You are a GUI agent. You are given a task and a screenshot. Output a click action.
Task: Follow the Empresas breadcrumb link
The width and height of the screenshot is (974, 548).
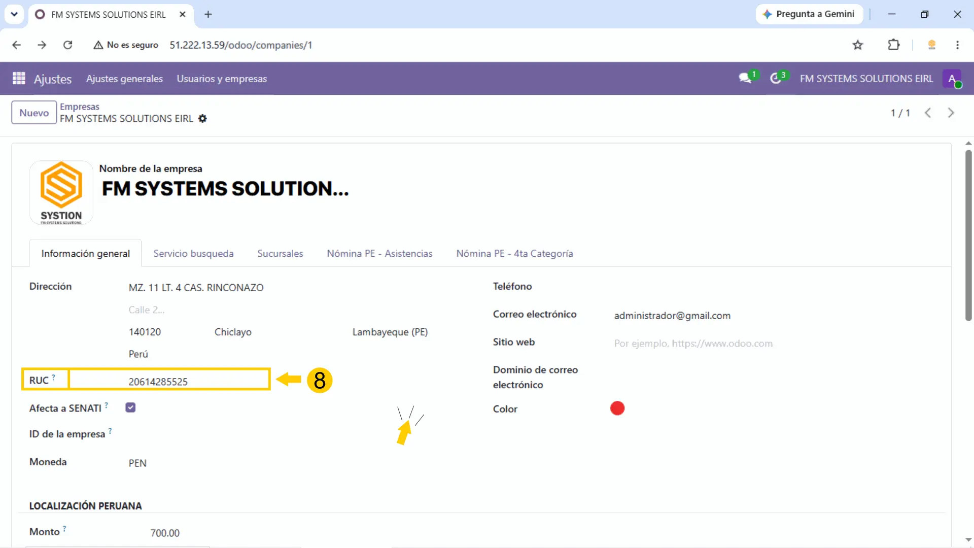click(x=80, y=107)
